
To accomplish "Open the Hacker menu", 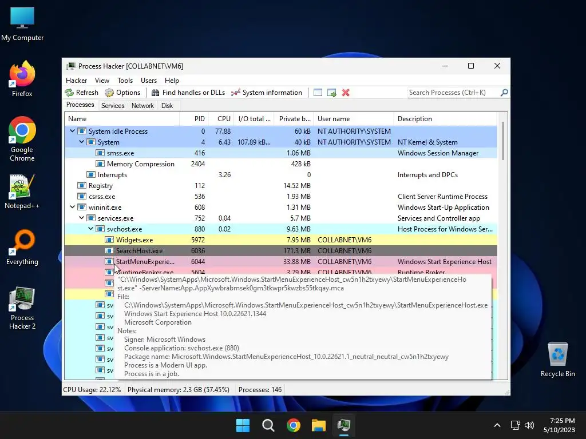I will tap(76, 81).
